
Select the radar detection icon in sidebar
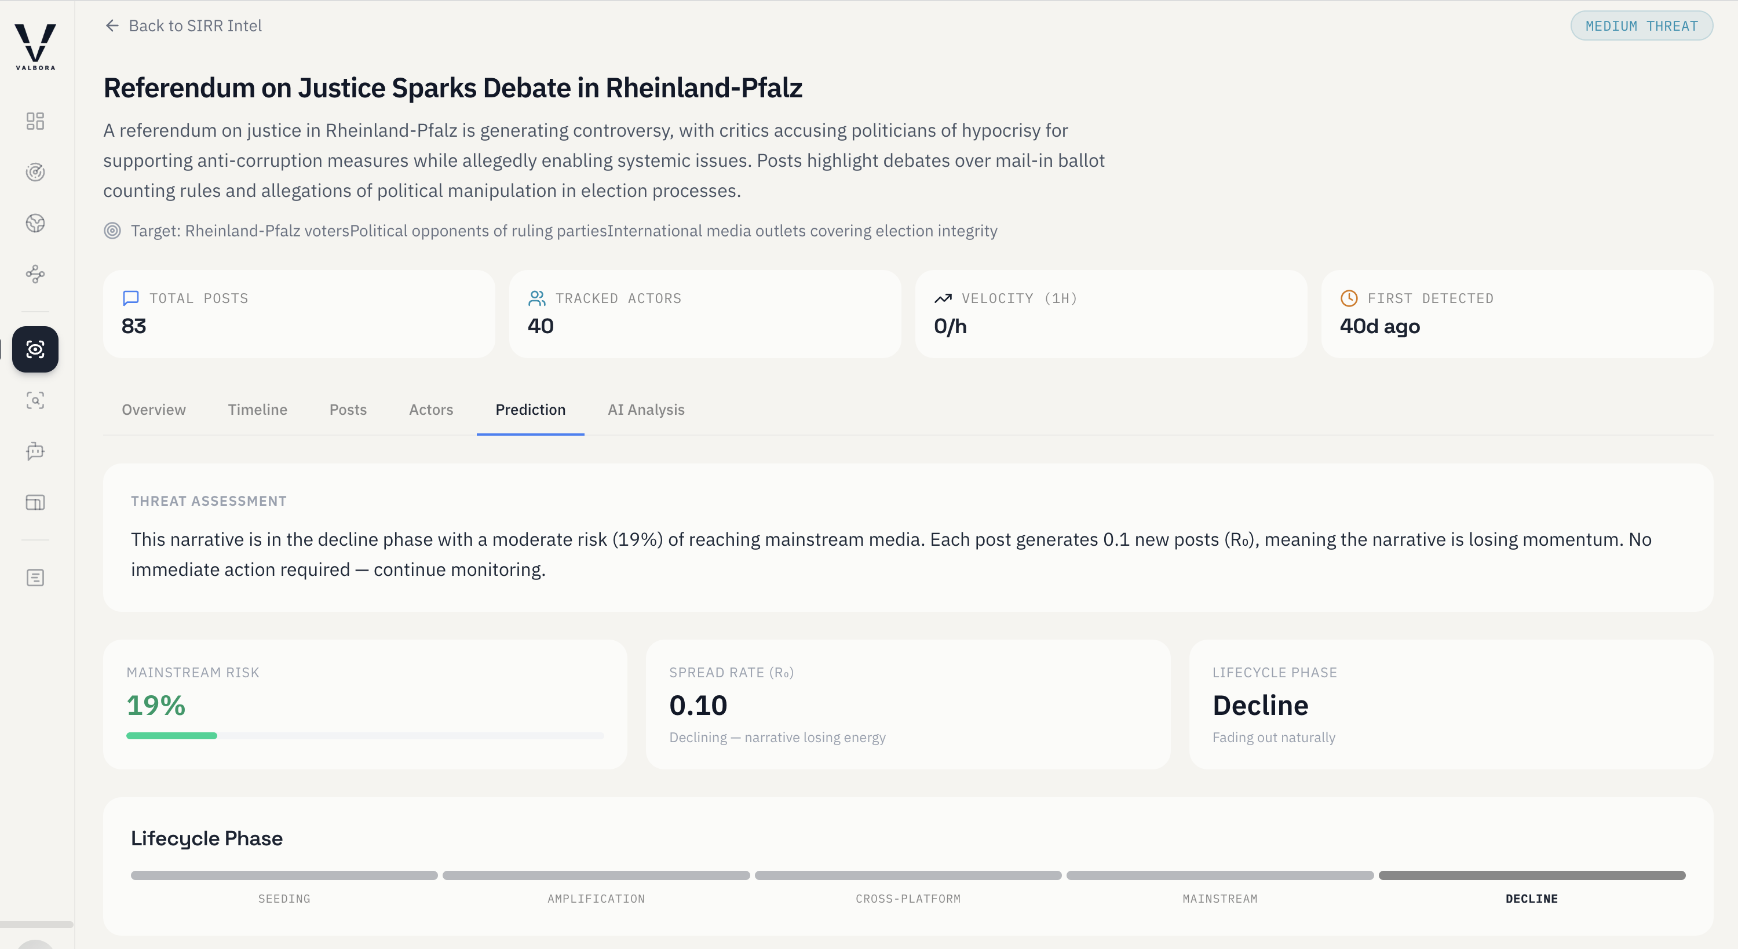tap(35, 172)
